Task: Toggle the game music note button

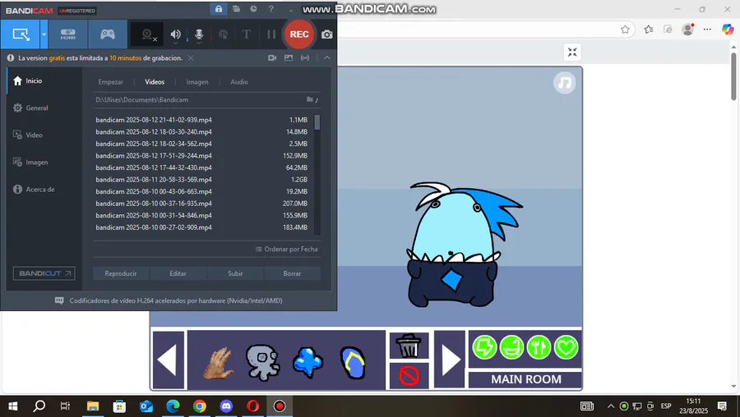Action: (564, 83)
